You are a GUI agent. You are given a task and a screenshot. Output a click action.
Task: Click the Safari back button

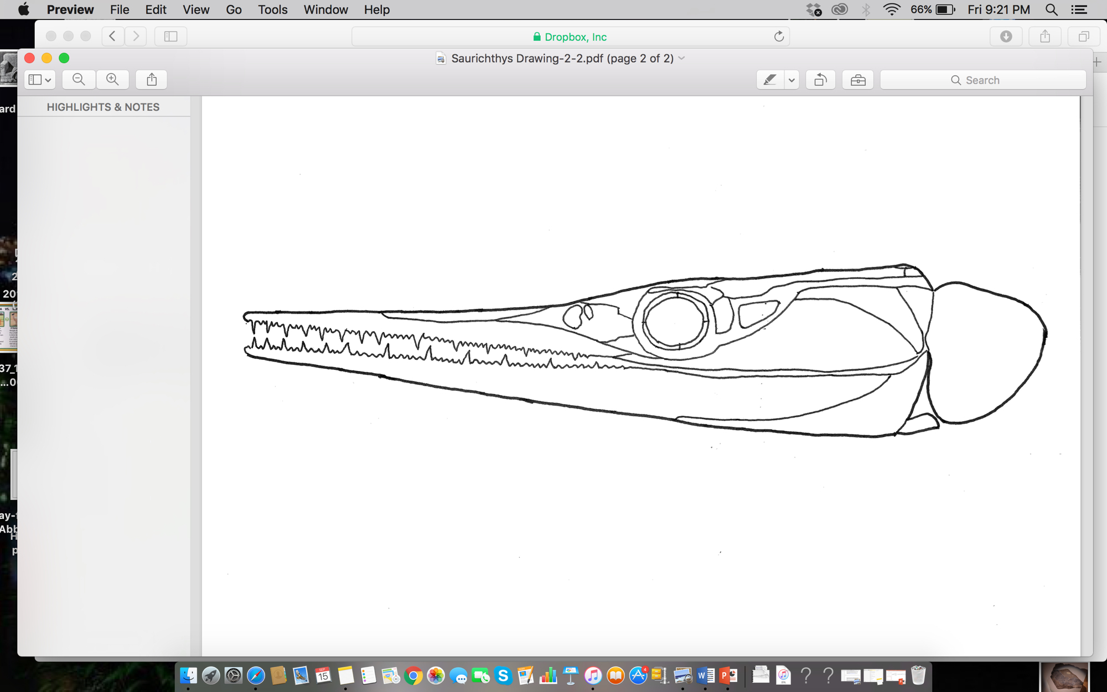(112, 37)
